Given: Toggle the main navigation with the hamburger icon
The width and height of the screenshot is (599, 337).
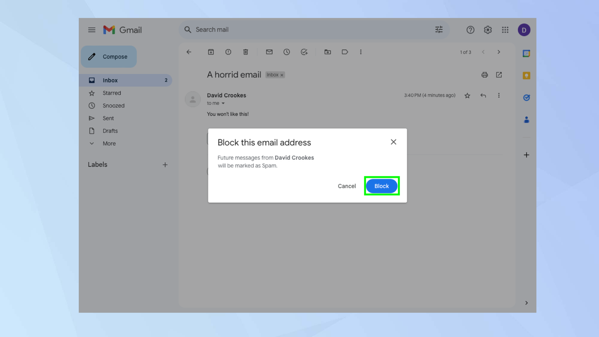Looking at the screenshot, I should (91, 29).
